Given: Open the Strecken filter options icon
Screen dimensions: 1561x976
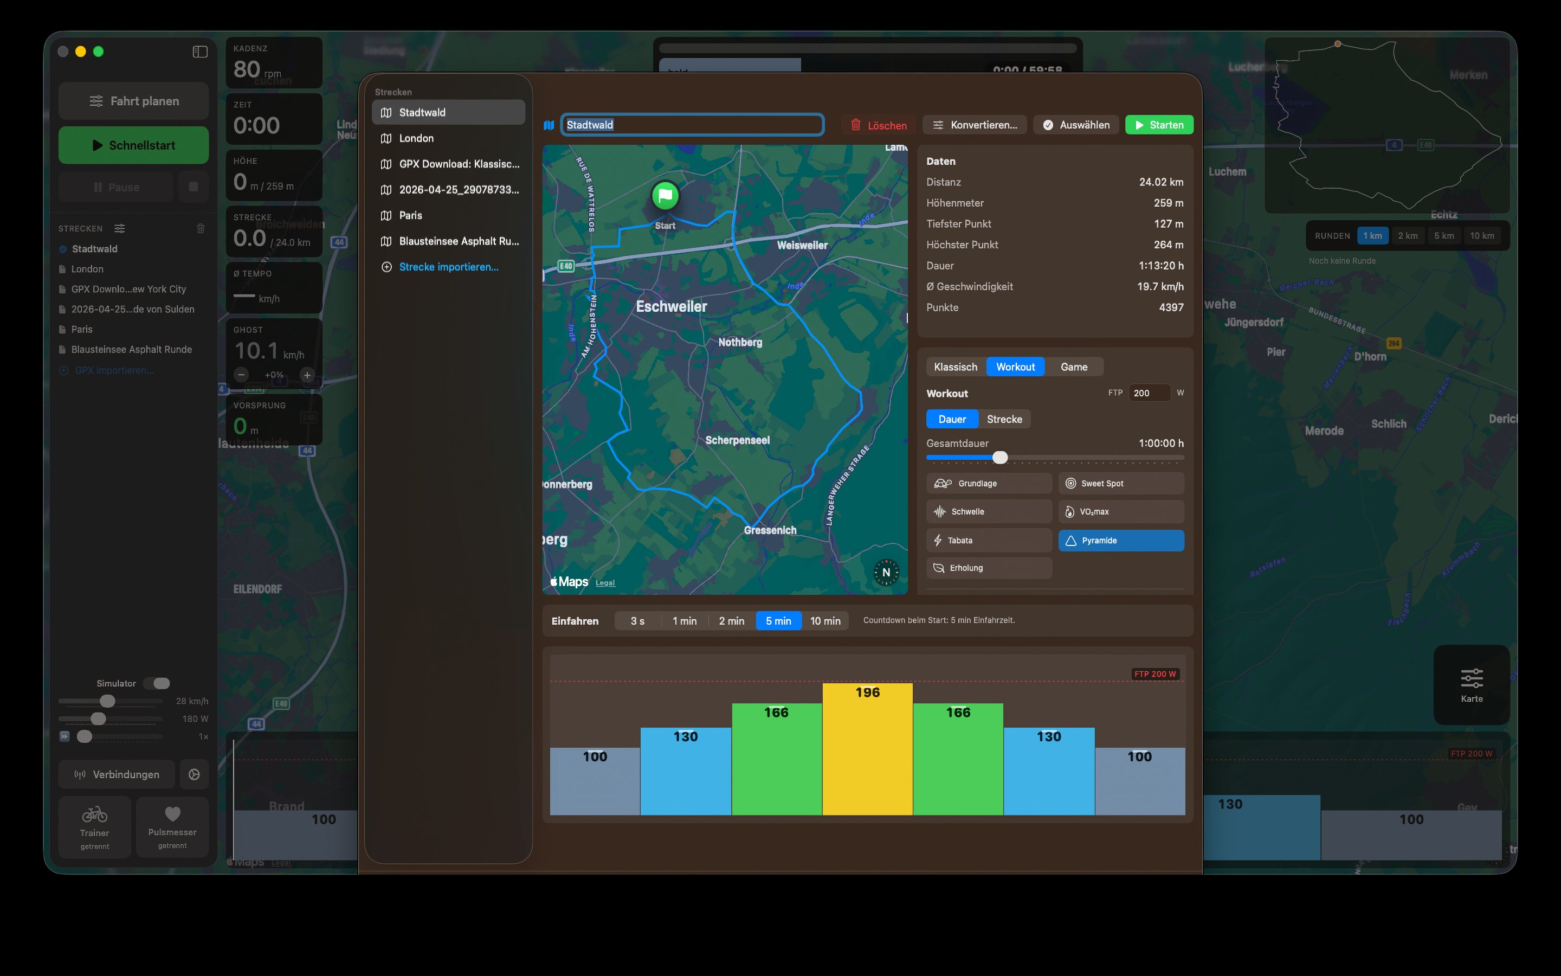Looking at the screenshot, I should [x=119, y=228].
